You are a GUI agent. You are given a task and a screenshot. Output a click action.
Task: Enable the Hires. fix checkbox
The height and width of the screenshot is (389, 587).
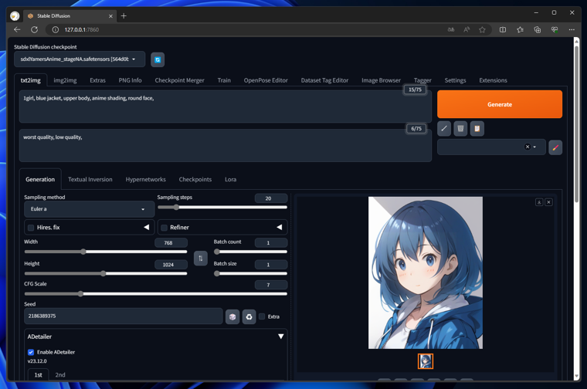click(31, 228)
